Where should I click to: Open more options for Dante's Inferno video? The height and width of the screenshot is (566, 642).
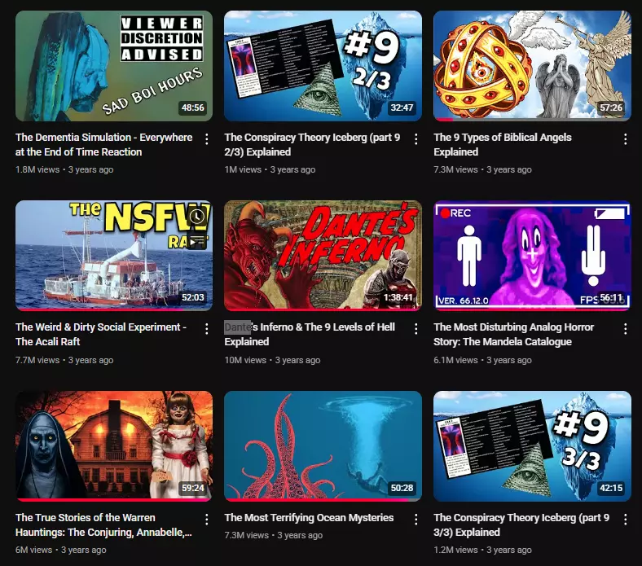point(416,329)
